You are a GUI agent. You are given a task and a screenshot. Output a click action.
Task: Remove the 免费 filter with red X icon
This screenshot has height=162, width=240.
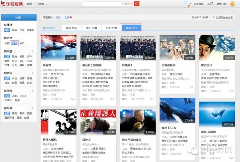point(71,18)
